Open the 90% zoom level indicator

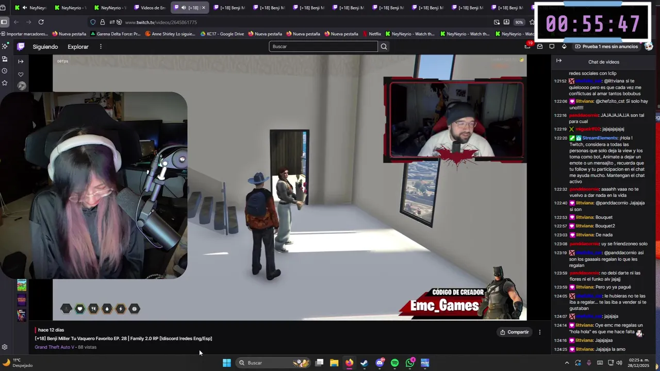point(519,22)
